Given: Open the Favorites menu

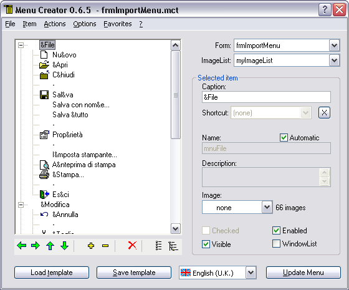Looking at the screenshot, I should click(x=118, y=24).
